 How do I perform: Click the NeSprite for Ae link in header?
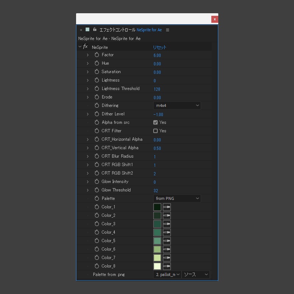pyautogui.click(x=149, y=30)
